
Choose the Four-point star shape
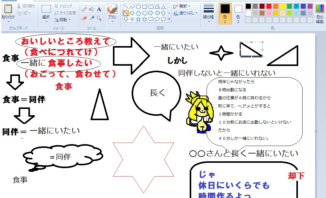pyautogui.click(x=132, y=19)
